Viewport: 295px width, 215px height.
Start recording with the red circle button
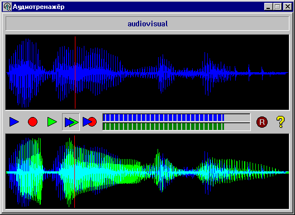[32, 122]
